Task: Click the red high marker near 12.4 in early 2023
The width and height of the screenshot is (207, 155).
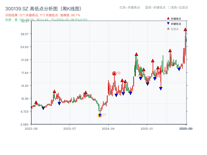Action: point(54,91)
